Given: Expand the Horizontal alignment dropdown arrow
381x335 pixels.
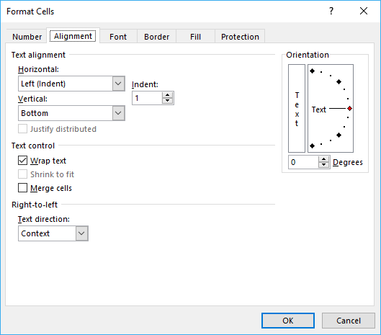Looking at the screenshot, I should point(118,84).
